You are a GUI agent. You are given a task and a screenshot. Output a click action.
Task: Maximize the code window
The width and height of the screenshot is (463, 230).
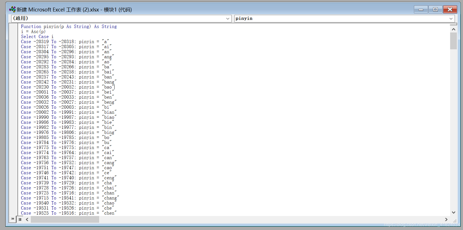pos(435,10)
